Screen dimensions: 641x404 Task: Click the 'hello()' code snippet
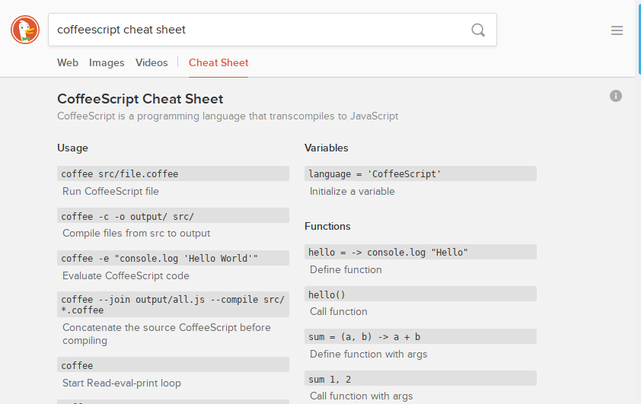420,294
